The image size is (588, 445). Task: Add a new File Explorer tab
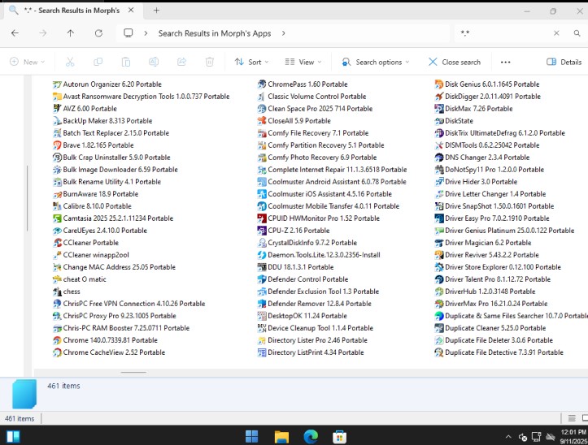pyautogui.click(x=156, y=11)
